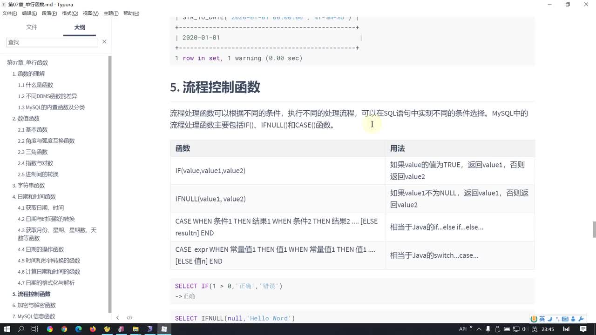Go to 2.5 进制间的转换 heading
The width and height of the screenshot is (596, 335).
(x=38, y=174)
